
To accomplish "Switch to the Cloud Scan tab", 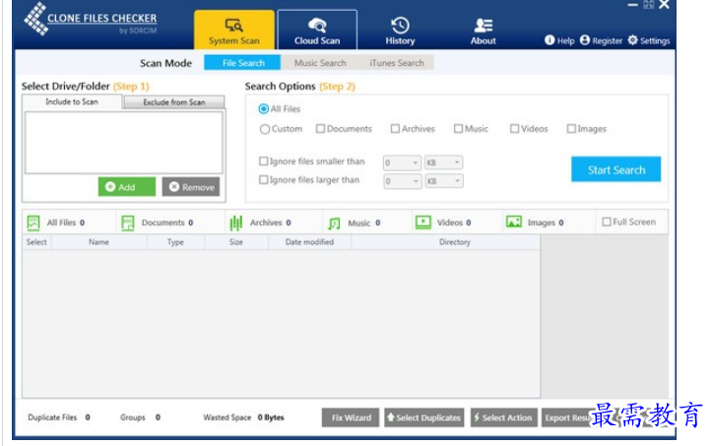I will [317, 30].
